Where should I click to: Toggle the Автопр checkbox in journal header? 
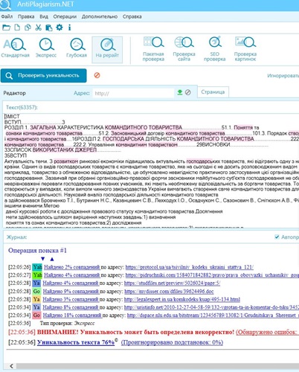(277, 237)
